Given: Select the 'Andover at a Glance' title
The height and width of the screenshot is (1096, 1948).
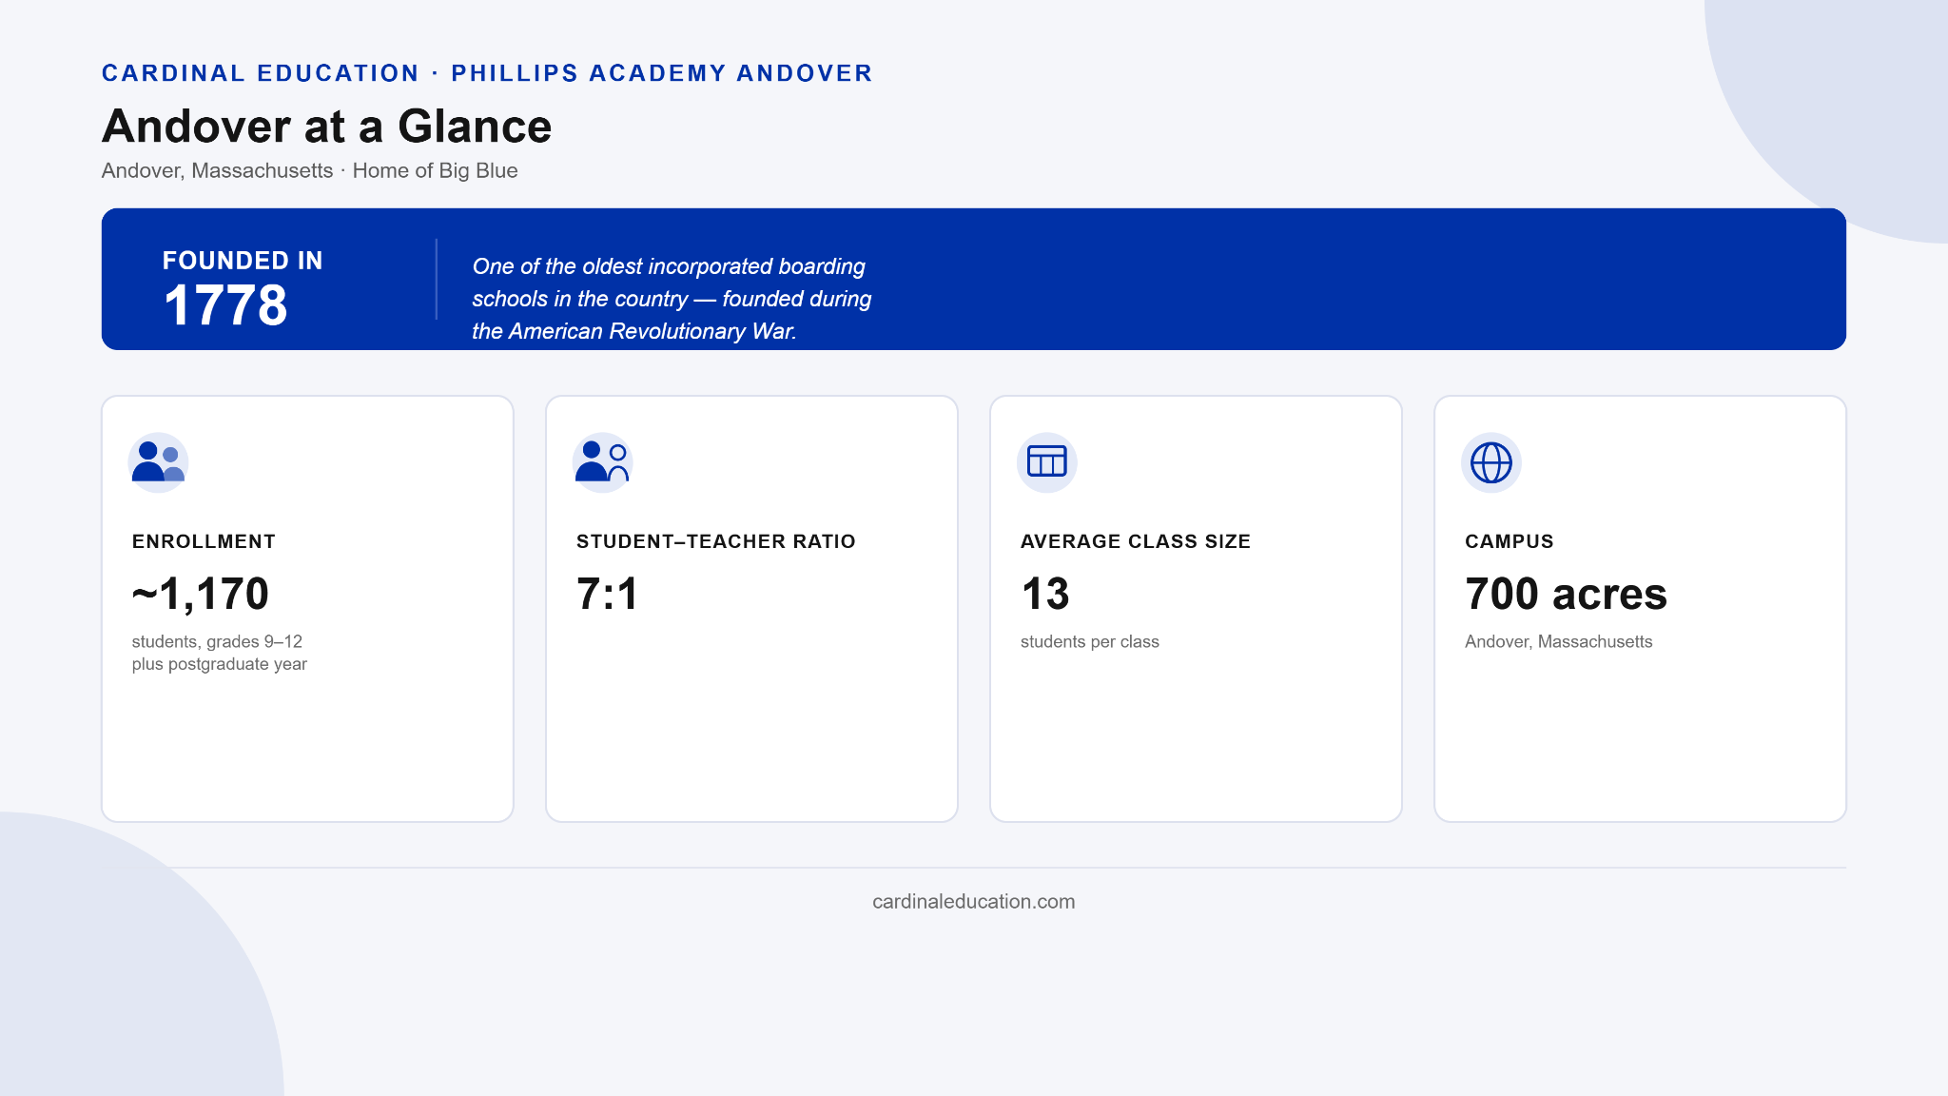Looking at the screenshot, I should point(326,127).
